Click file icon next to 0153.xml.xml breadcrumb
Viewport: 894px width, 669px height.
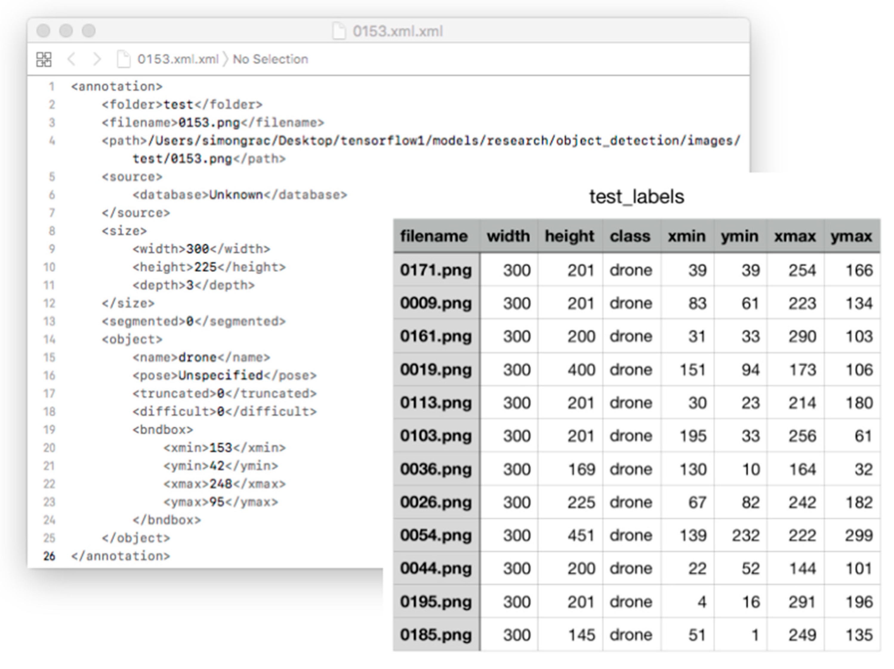pos(124,59)
